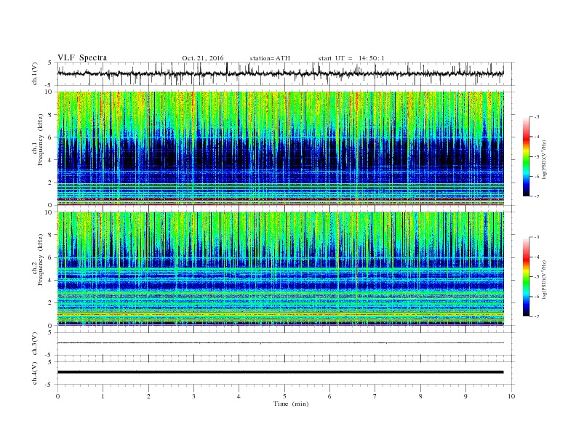Image resolution: width=576 pixels, height=445 pixels.
Task: Click time axis tick label '3'
Action: (193, 396)
